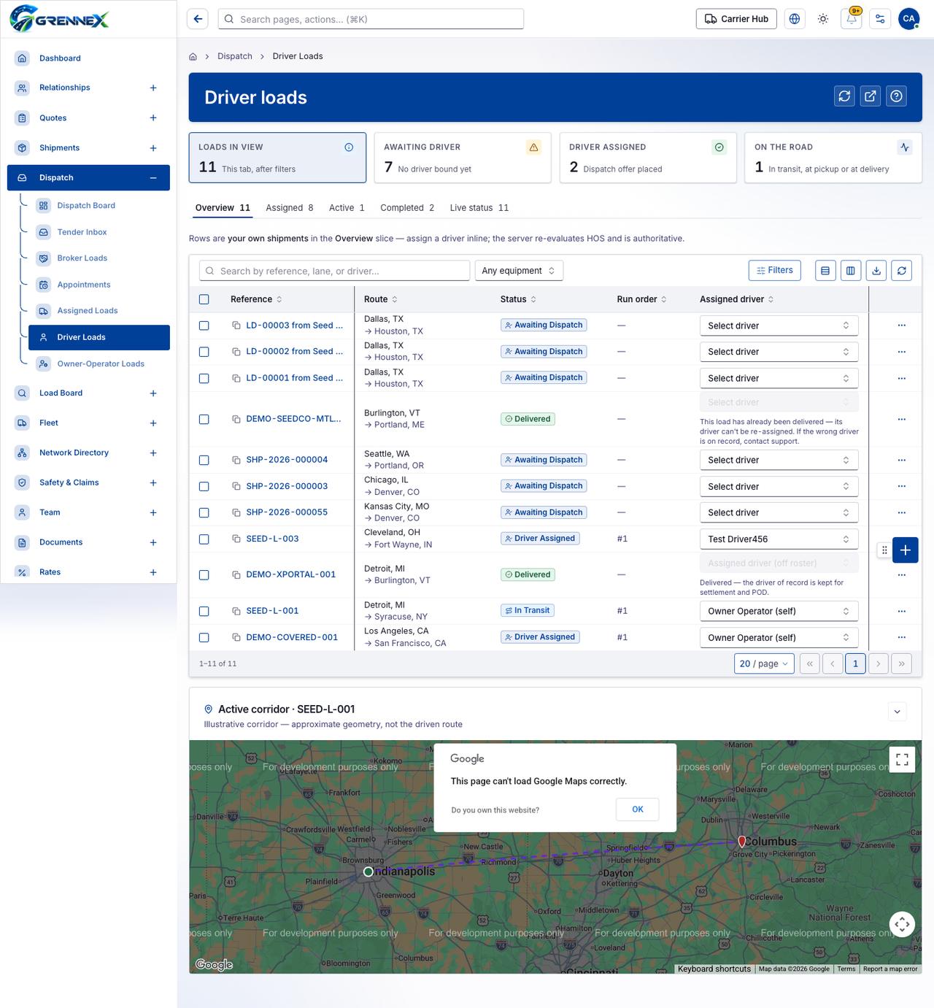
Task: Check the row for LD-00002 from Seed
Action: 204,352
